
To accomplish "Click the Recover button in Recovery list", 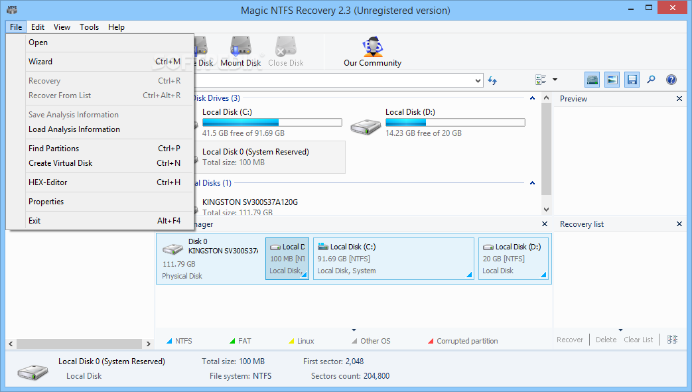I will (570, 340).
